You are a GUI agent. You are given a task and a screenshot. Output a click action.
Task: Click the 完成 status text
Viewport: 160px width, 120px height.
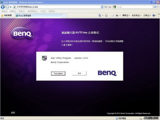[x=2, y=118]
